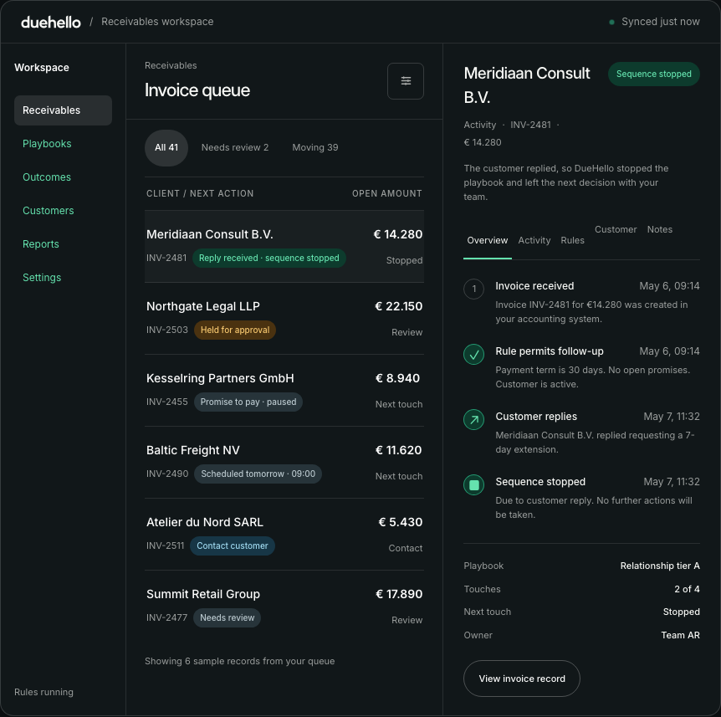The width and height of the screenshot is (721, 717).
Task: Select the Summit Retail Group row
Action: click(x=284, y=607)
